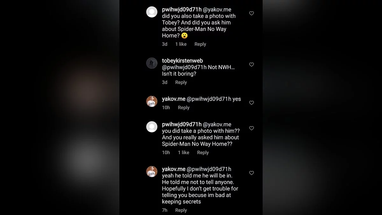Open the top pwihwjd09d71h profile picture
Image resolution: width=382 pixels, height=215 pixels.
pos(152,12)
